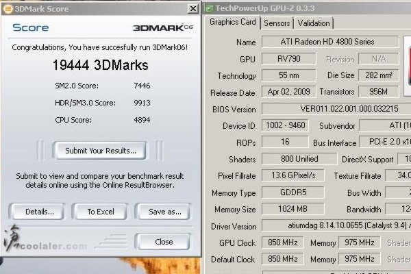Click the Name field ATI Radeon HD 4800 Series

click(x=330, y=42)
